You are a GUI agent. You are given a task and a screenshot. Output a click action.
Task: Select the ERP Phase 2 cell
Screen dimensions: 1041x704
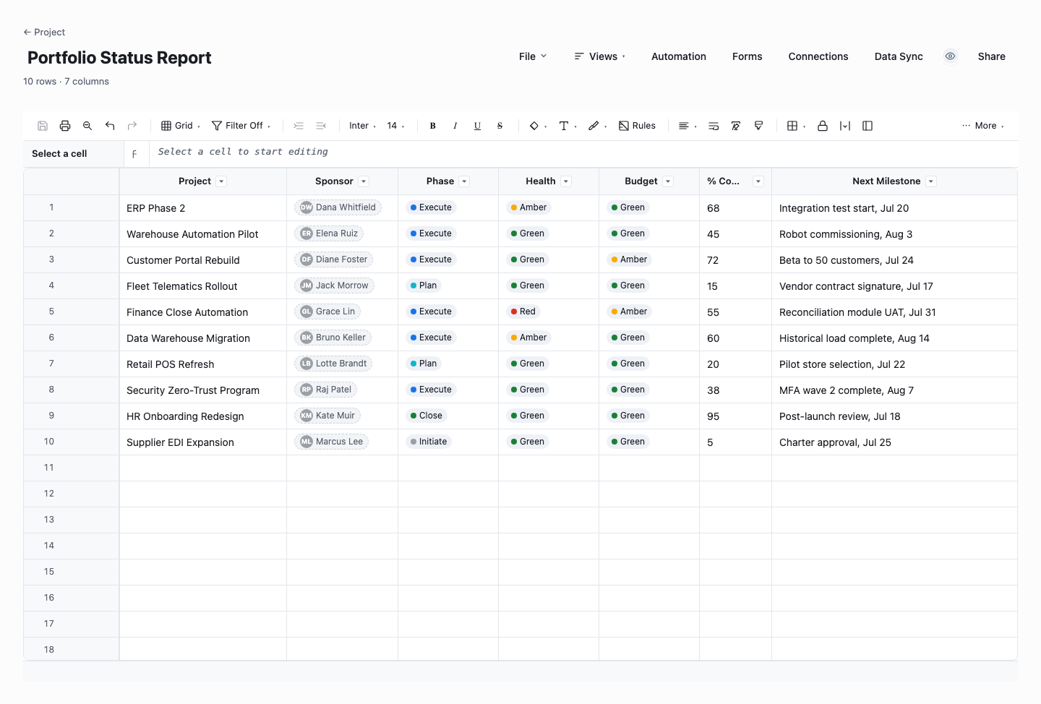tap(203, 208)
